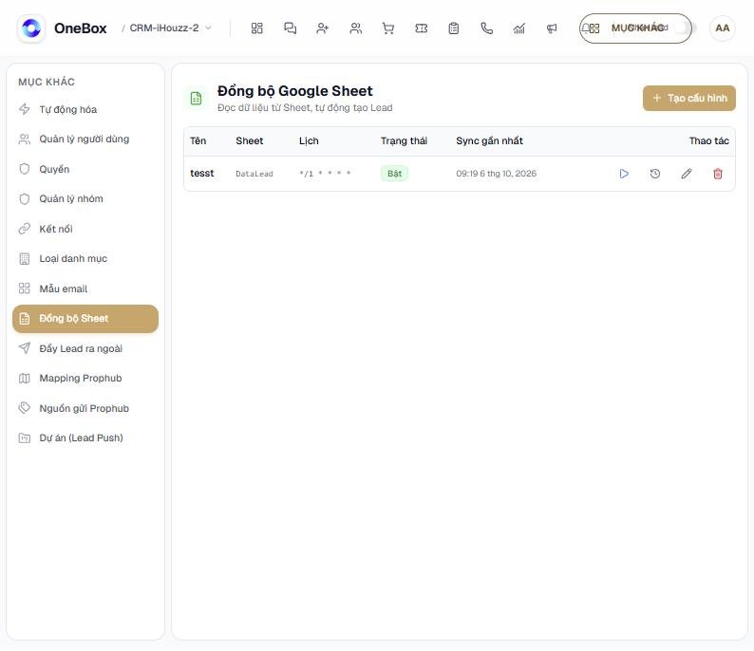
Task: Open Loại danh mục sidebar item
Action: (x=85, y=259)
